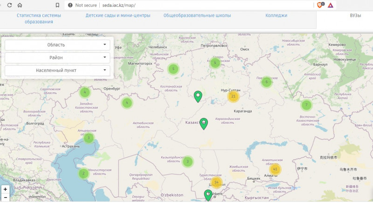This screenshot has height=203, width=373.
Task: Switch to Детские сады и мини-центры tab
Action: point(118,15)
